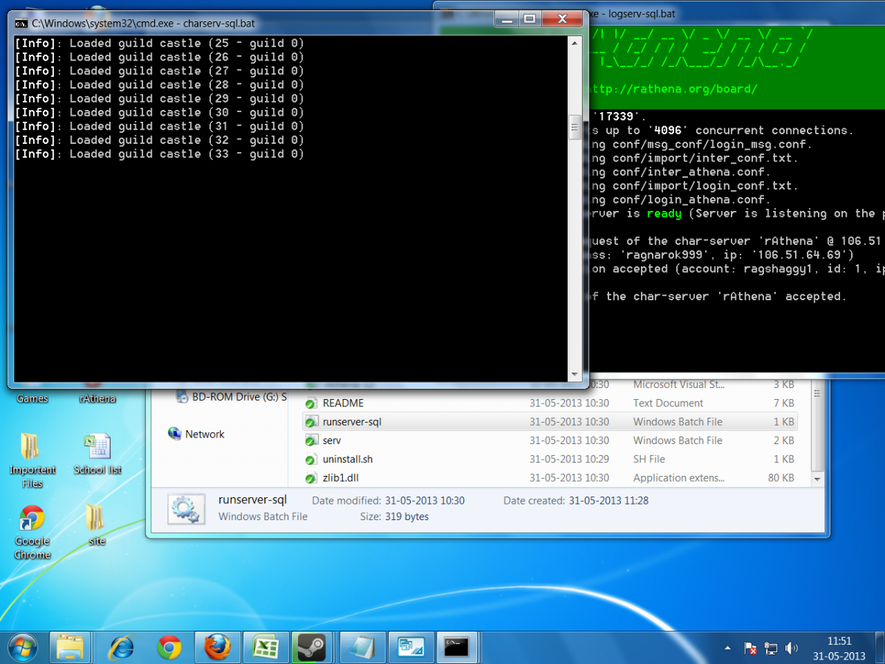The width and height of the screenshot is (885, 664).
Task: Open Excel from the taskbar
Action: (265, 648)
